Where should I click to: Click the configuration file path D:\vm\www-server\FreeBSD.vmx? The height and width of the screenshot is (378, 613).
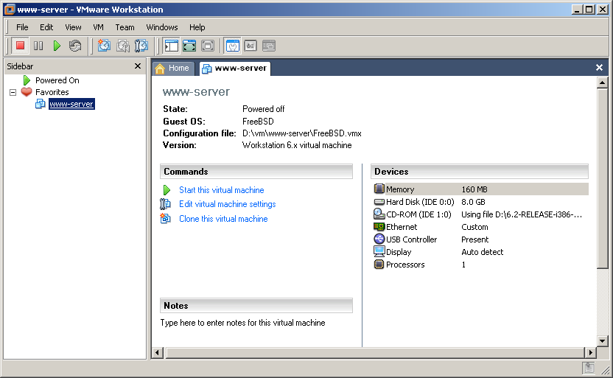(x=302, y=133)
